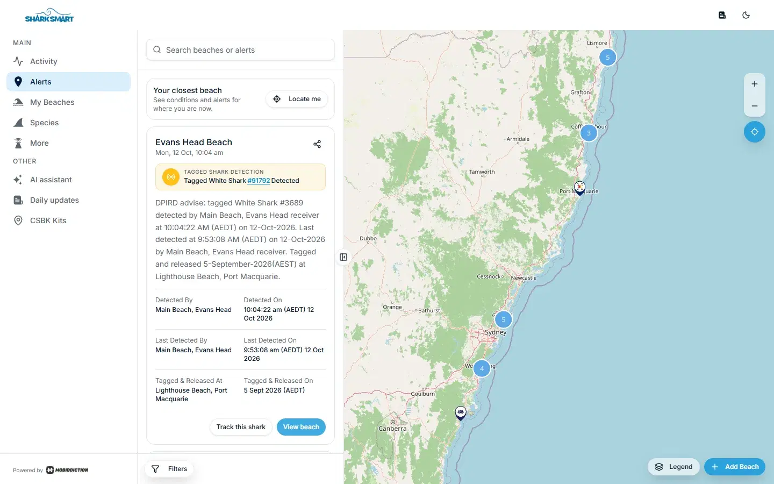Click the yellow tagged detection signal icon
Image resolution: width=774 pixels, height=484 pixels.
pos(171,176)
